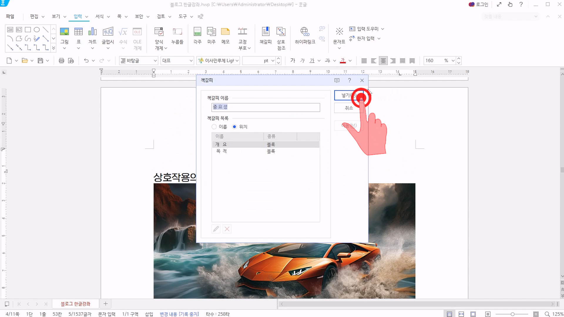
Task: Click the 각주 (footnote) icon
Action: click(197, 32)
